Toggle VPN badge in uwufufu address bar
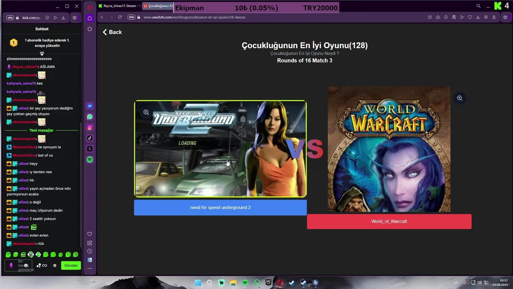This screenshot has height=289, width=513. point(131,17)
